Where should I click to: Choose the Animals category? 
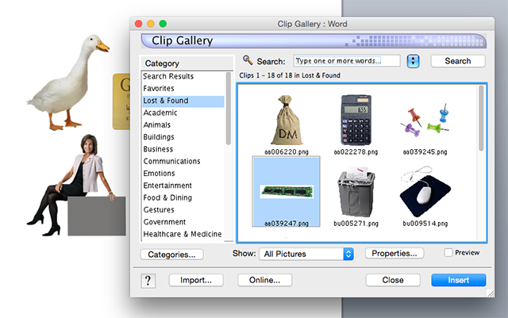(x=183, y=125)
